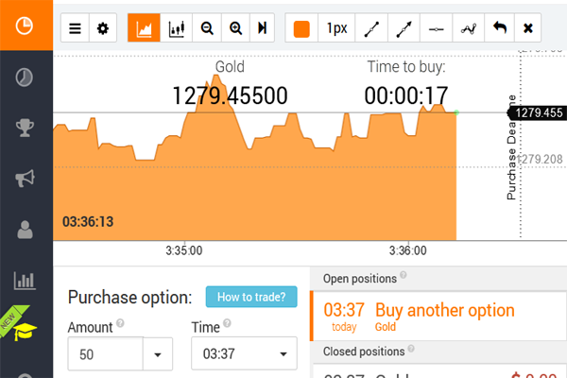Open the Time dropdown showing 03:37
The height and width of the screenshot is (378, 567).
244,353
